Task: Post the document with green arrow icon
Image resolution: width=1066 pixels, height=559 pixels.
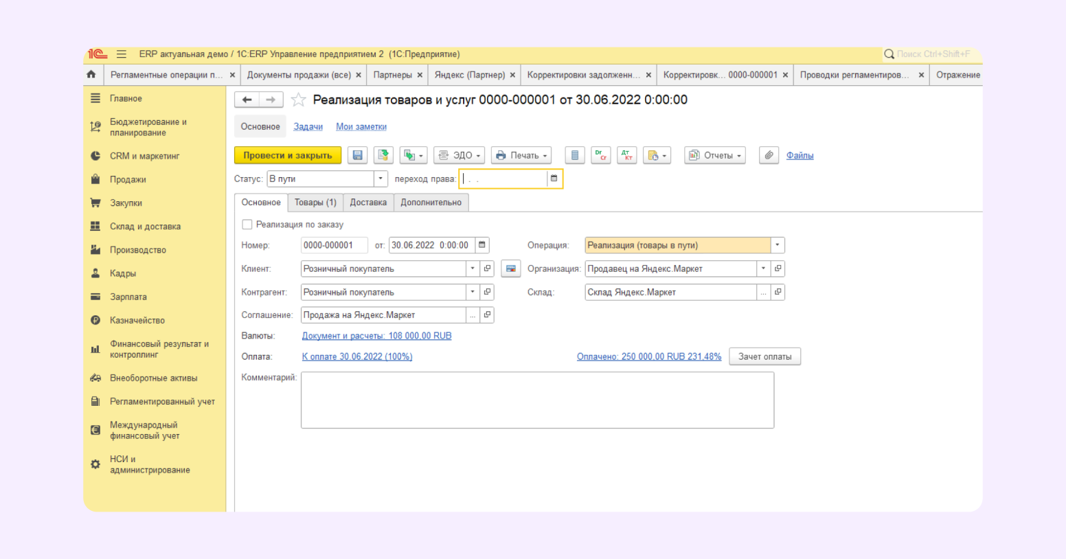Action: coord(383,155)
